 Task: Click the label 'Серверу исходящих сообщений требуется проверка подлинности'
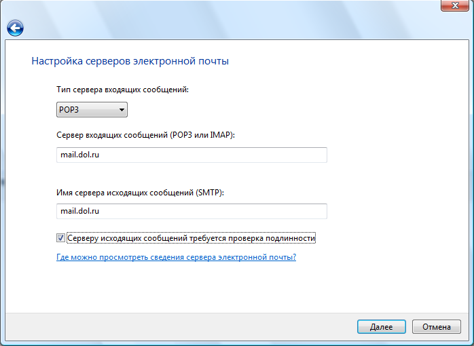point(192,239)
